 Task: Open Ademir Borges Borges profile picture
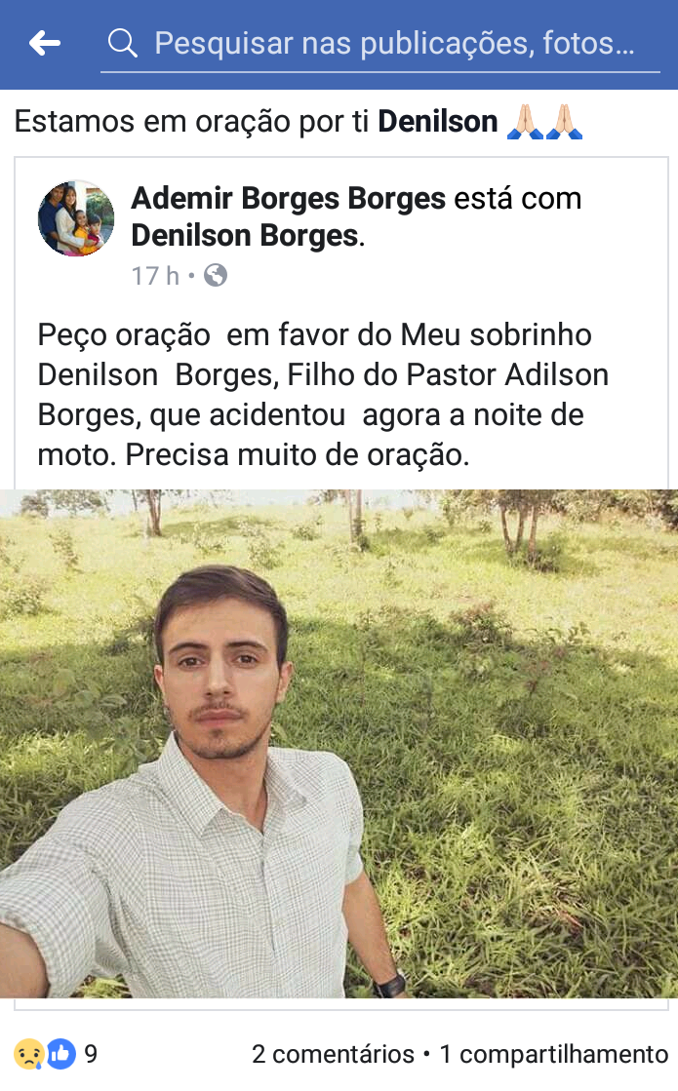(x=76, y=218)
